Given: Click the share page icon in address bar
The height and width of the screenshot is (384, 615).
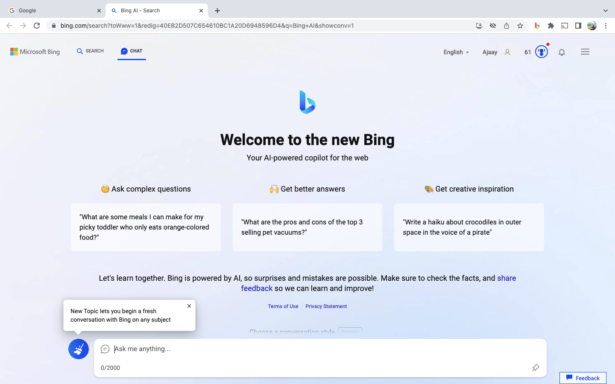Looking at the screenshot, I should pyautogui.click(x=507, y=26).
